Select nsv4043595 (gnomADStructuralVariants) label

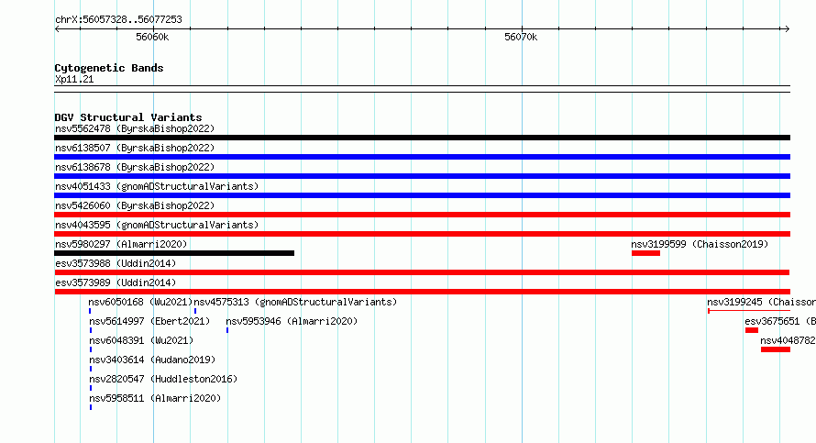point(157,225)
